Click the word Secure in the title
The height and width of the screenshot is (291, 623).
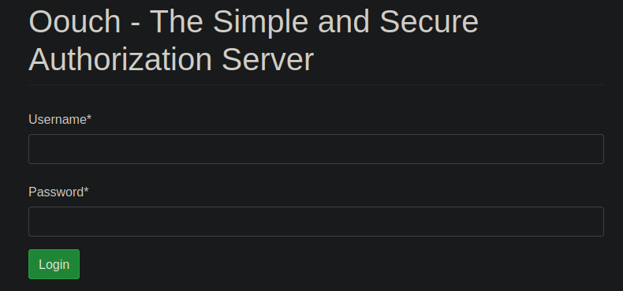[429, 22]
